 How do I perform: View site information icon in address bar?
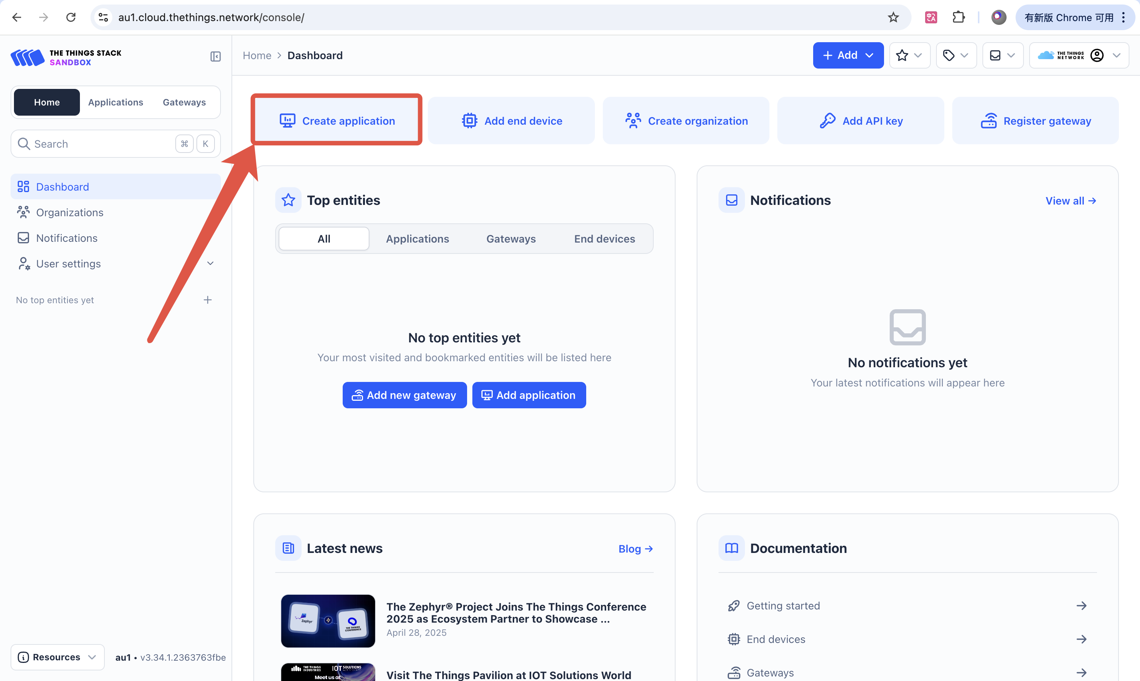[x=103, y=17]
